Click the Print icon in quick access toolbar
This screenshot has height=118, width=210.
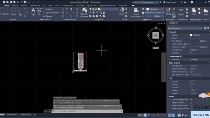click(x=25, y=2)
